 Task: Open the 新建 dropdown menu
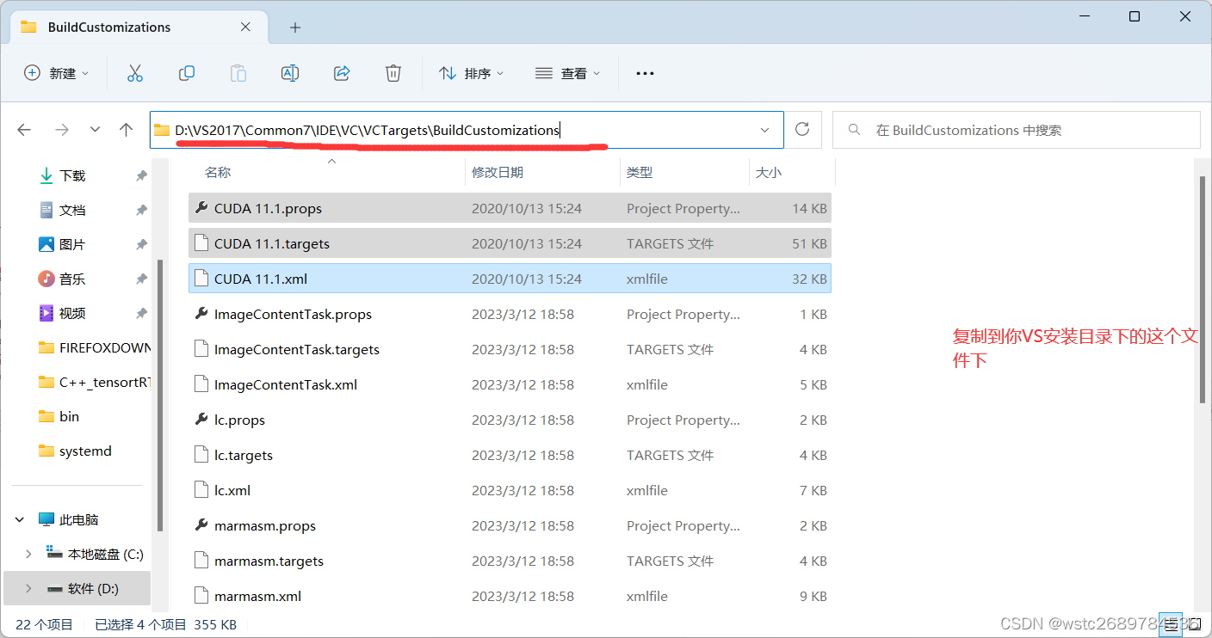(57, 73)
